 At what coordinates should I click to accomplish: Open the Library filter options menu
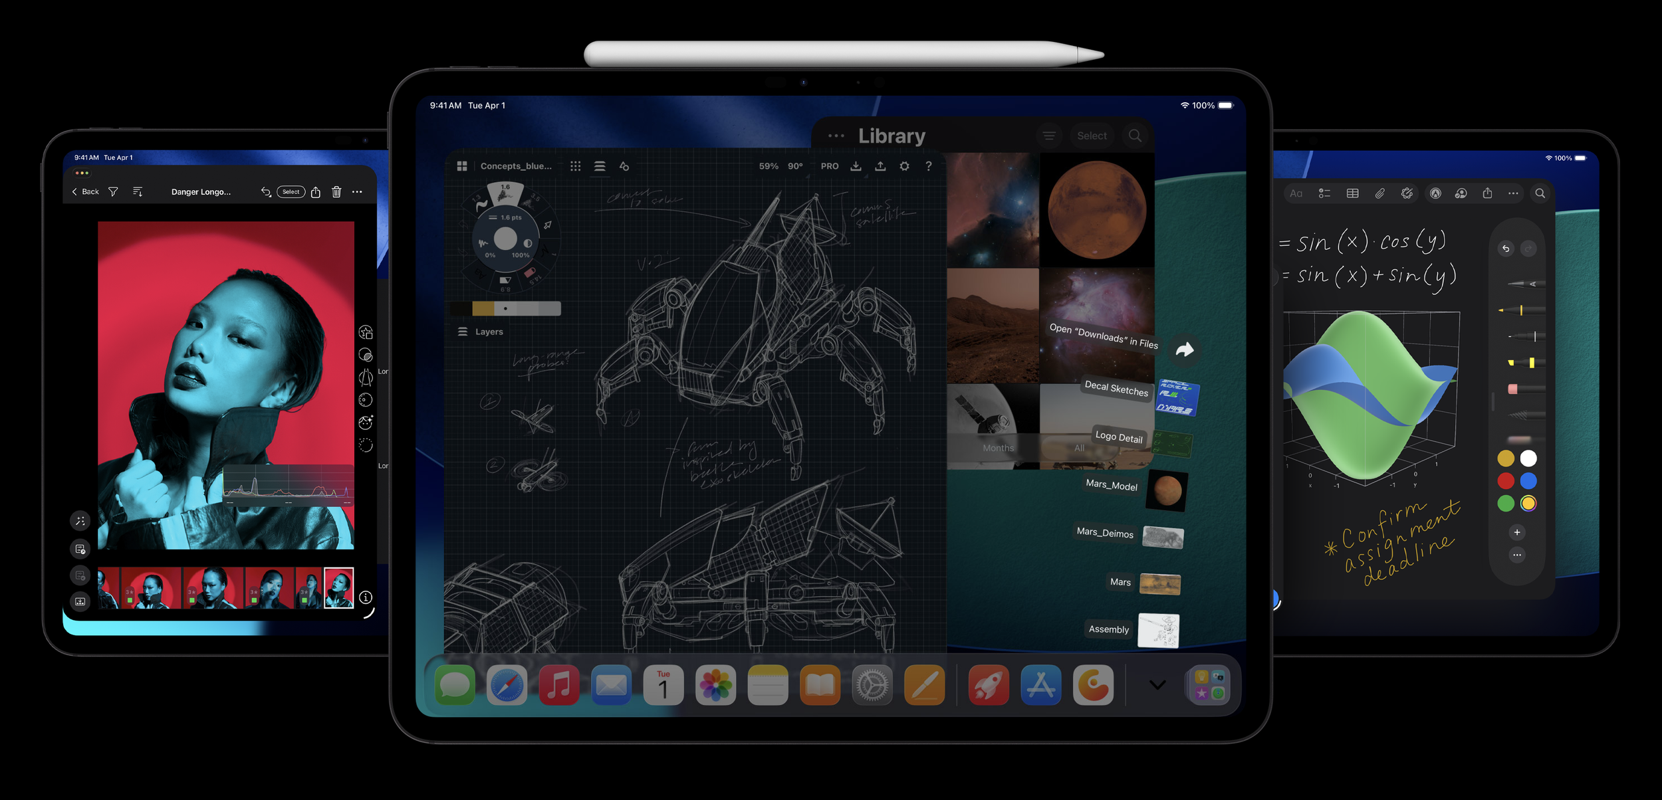pos(1050,136)
